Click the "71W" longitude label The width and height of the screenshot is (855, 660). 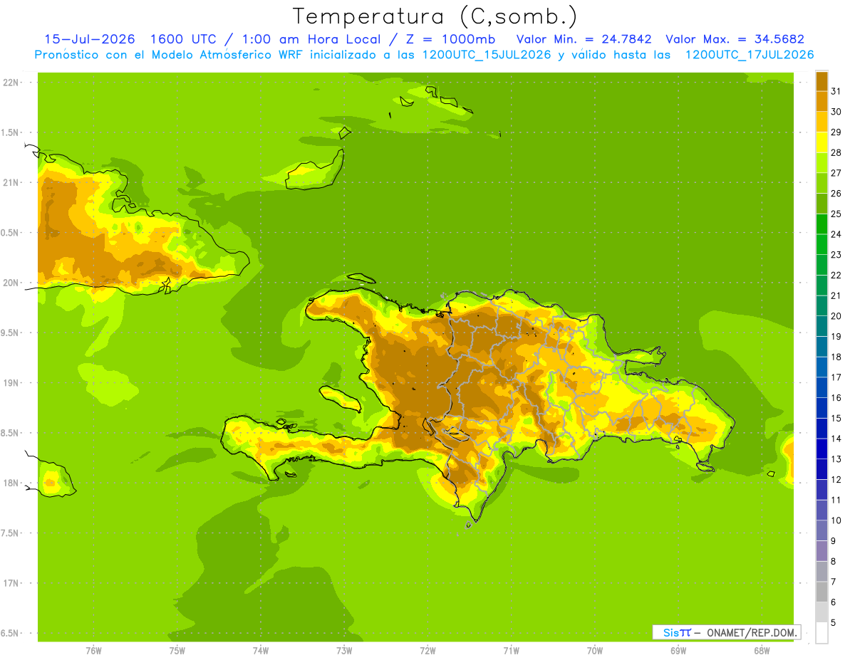click(x=511, y=651)
